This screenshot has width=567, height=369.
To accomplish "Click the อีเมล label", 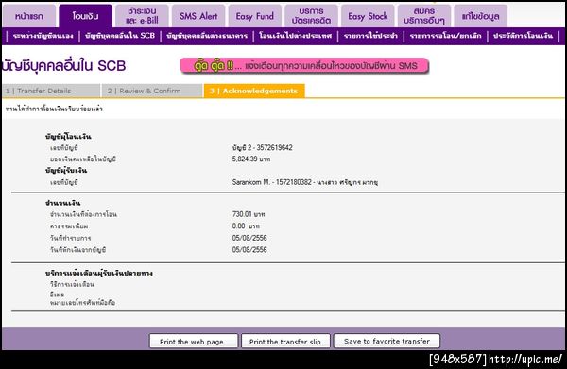I will point(57,294).
